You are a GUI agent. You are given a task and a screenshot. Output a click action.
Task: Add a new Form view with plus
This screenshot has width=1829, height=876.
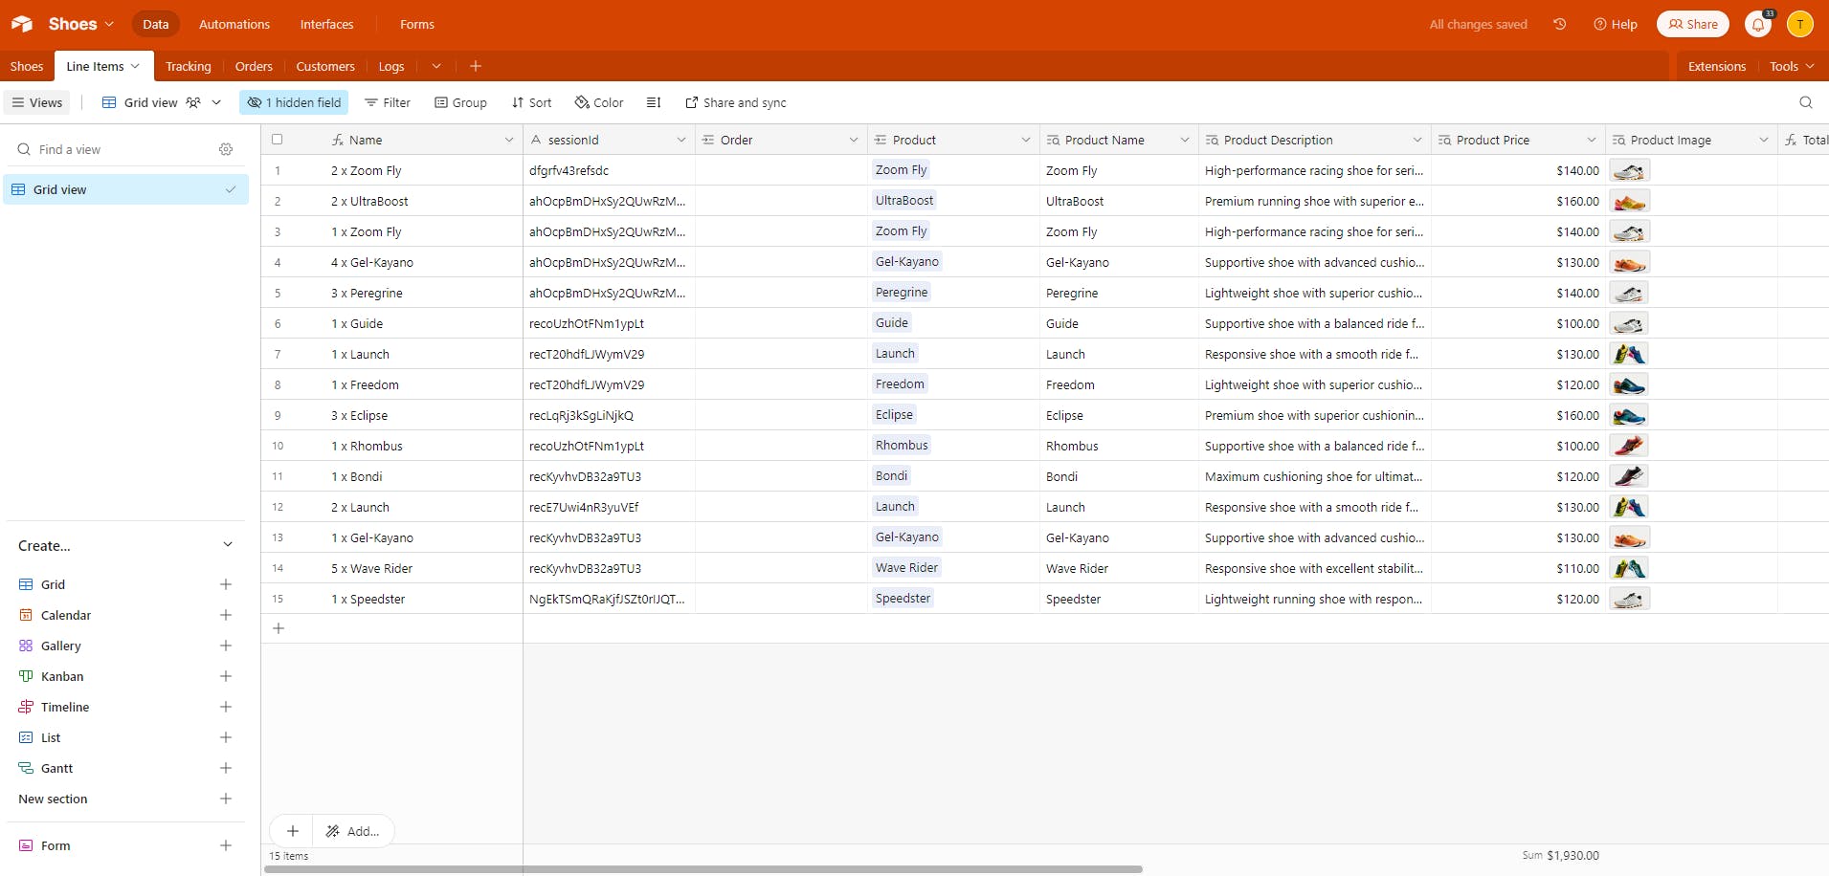click(x=226, y=845)
